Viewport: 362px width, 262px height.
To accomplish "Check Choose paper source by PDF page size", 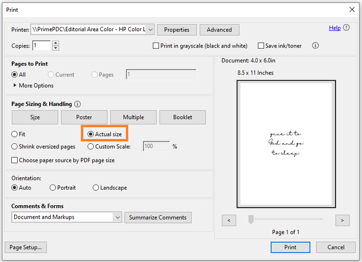I will pyautogui.click(x=14, y=160).
